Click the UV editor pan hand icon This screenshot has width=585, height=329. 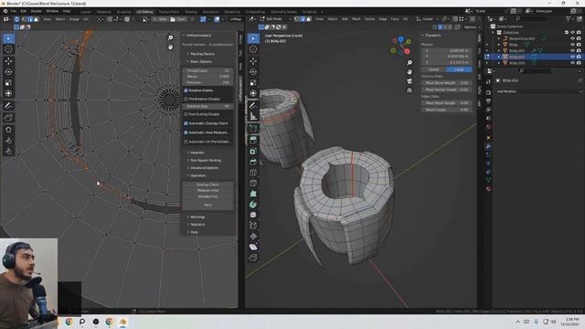point(171,47)
